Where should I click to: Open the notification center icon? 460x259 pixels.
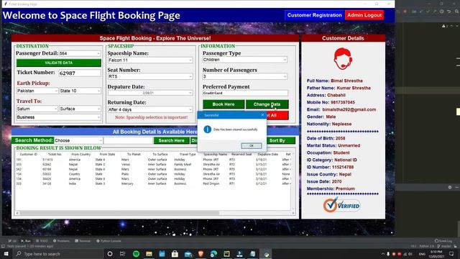(451, 254)
